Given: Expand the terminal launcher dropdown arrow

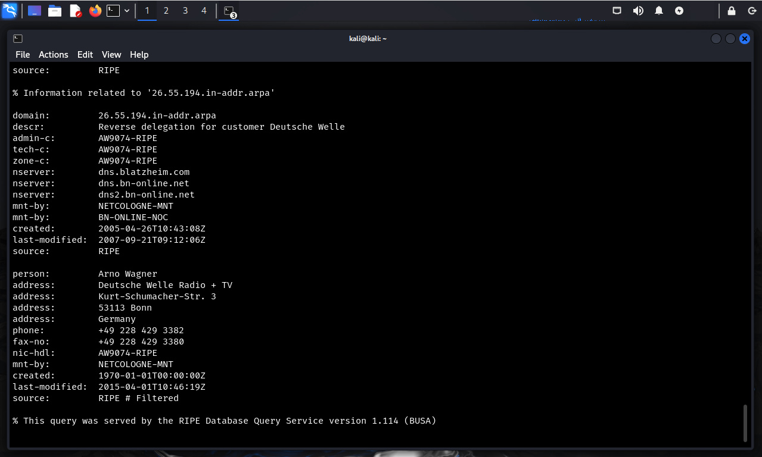Looking at the screenshot, I should (x=127, y=11).
